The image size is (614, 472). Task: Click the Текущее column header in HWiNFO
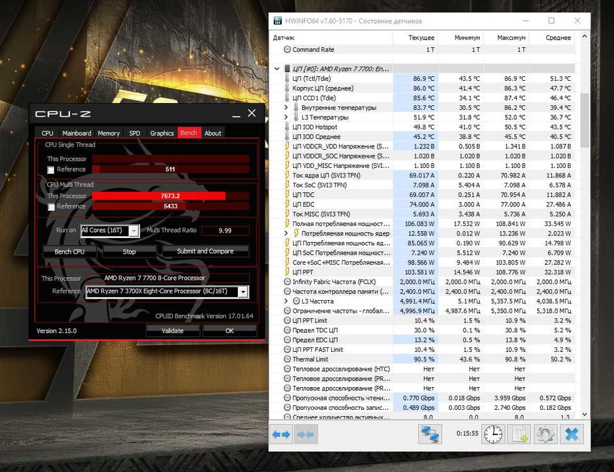pyautogui.click(x=415, y=38)
